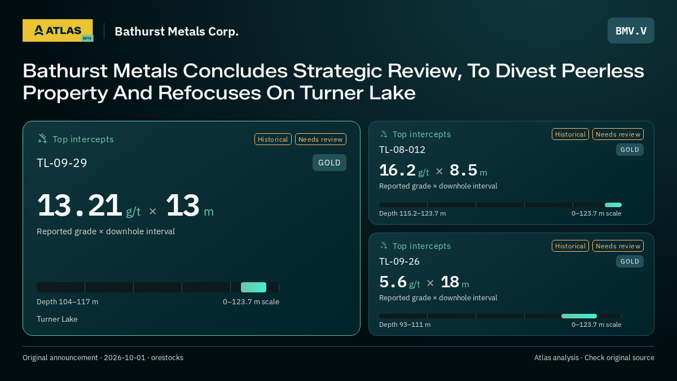The height and width of the screenshot is (381, 677).
Task: Click the 16.2 g/t grade value
Action: click(x=404, y=170)
